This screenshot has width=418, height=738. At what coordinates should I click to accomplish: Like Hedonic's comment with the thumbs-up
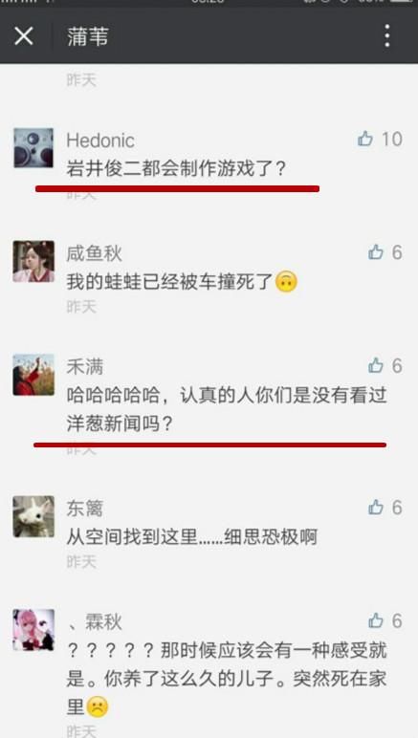[x=365, y=139]
